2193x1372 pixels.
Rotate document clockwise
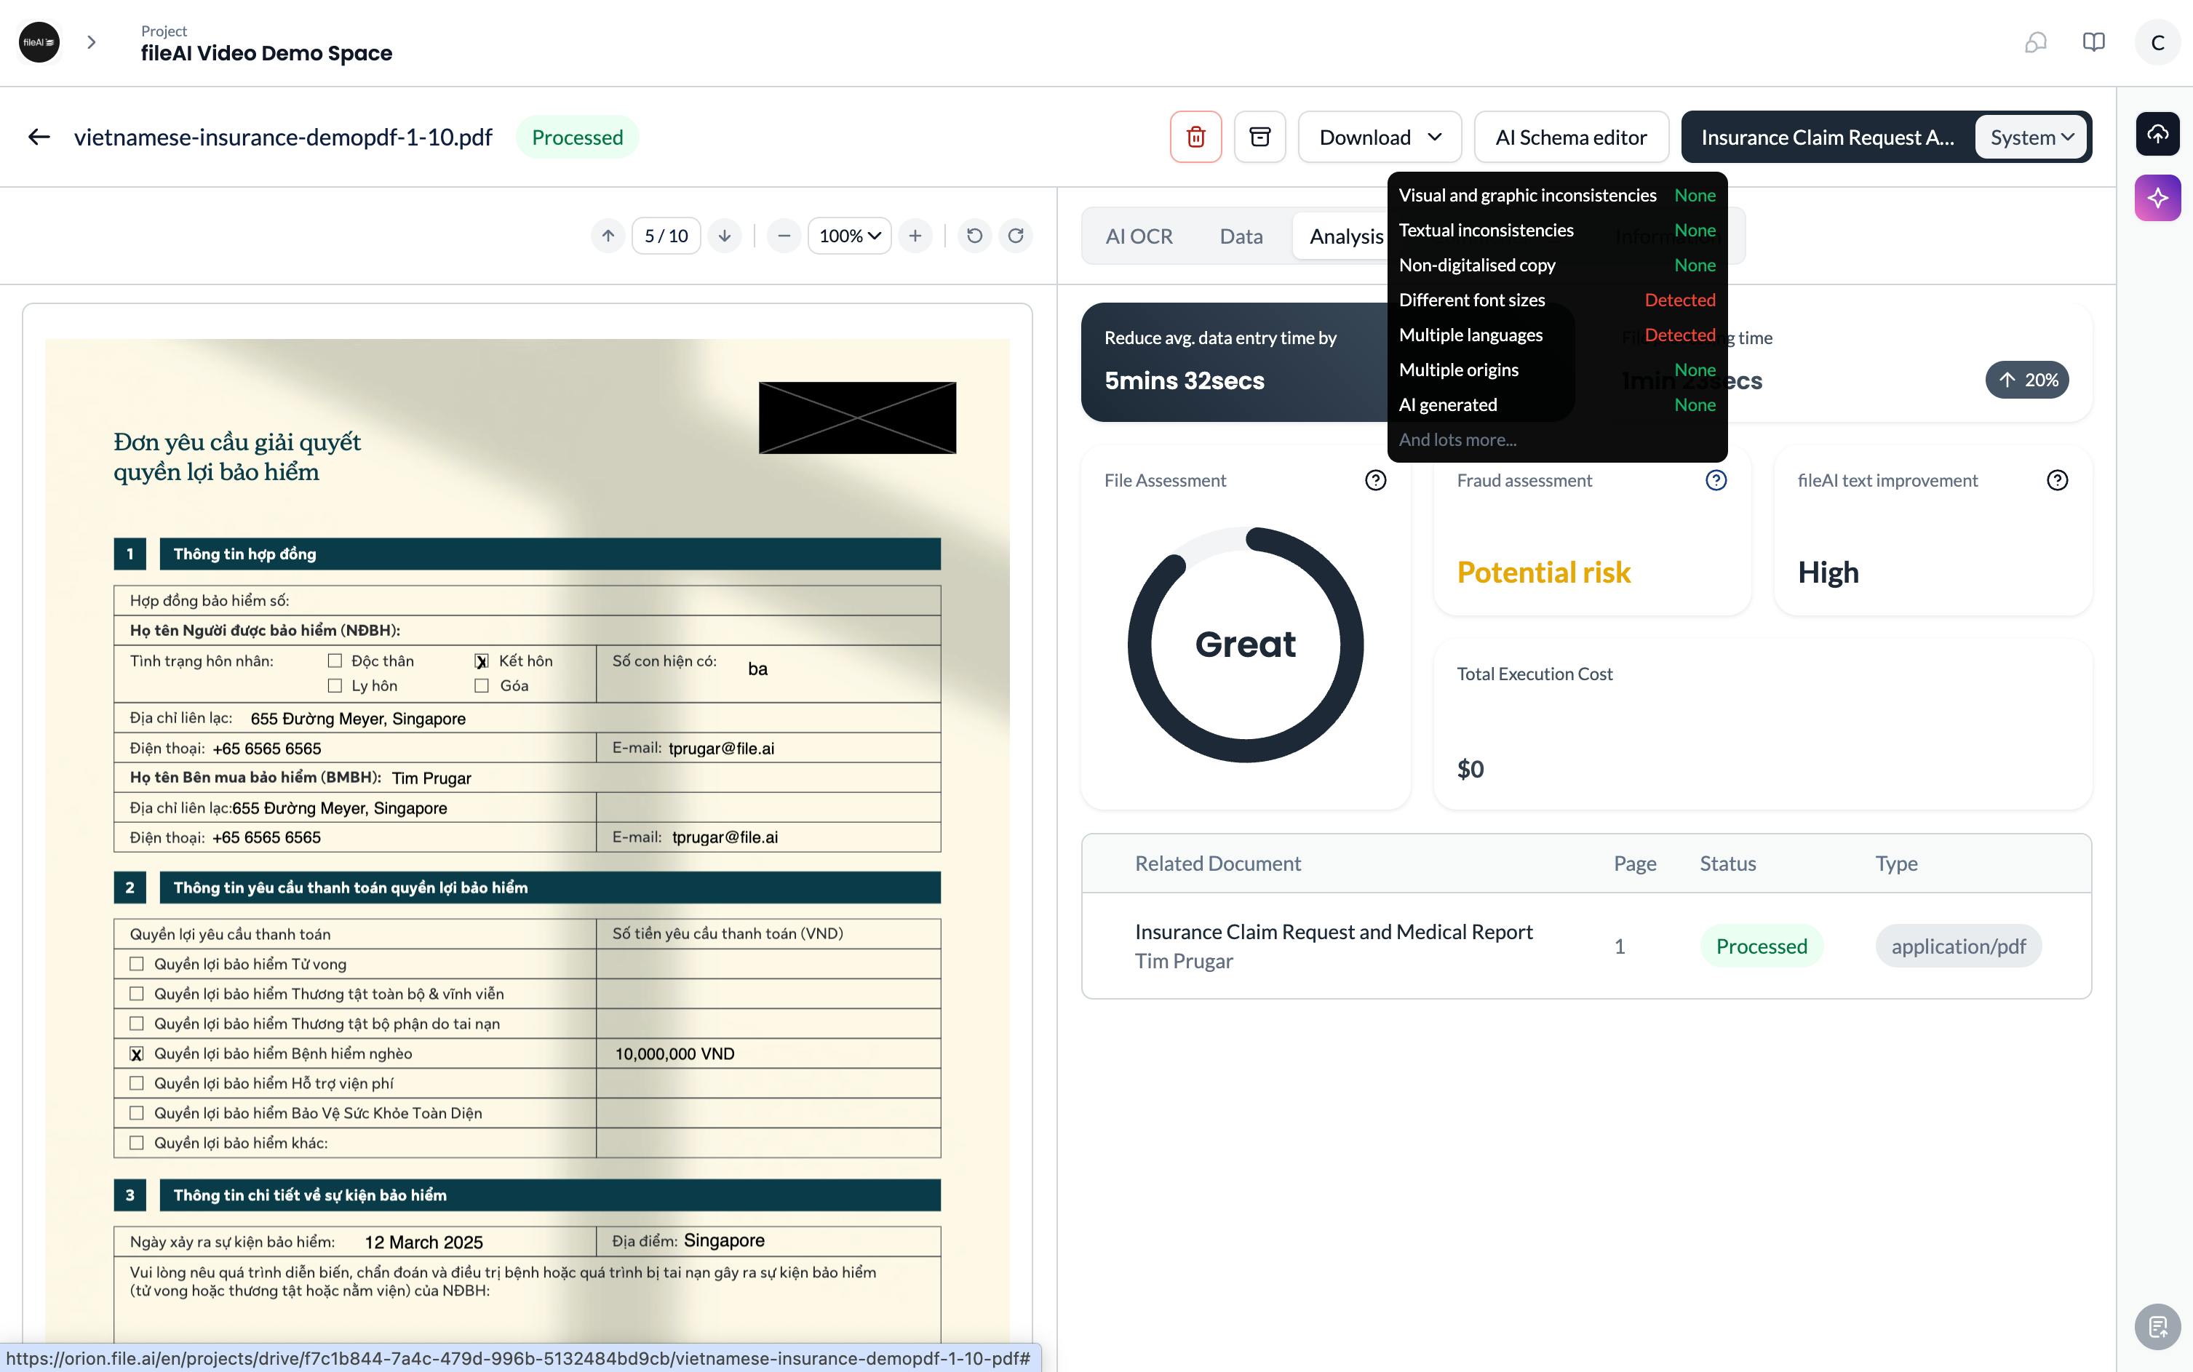tap(1016, 236)
